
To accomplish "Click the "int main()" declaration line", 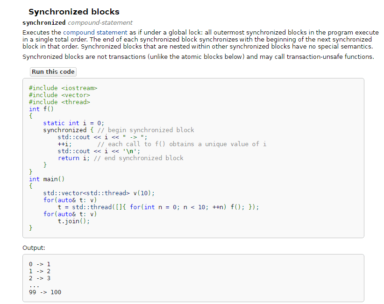I will [47, 179].
